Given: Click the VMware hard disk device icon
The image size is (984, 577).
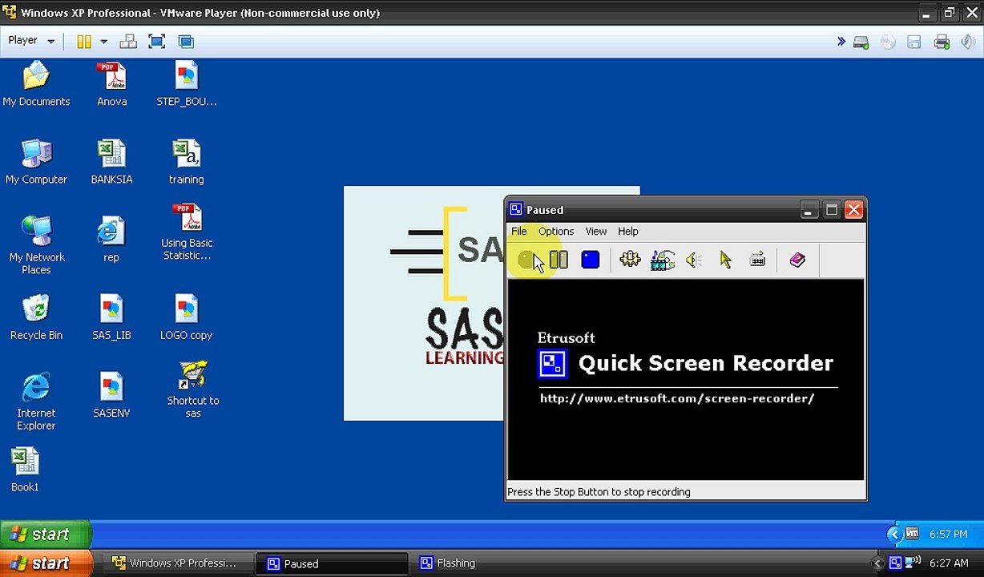Looking at the screenshot, I should 861,42.
